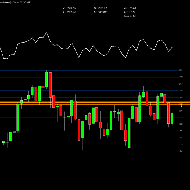Select the OL: 1.45 reading
Image resolution: width=190 pixels, height=190 pixels.
(130, 16)
